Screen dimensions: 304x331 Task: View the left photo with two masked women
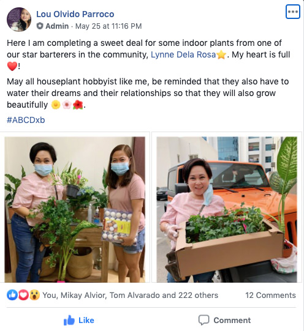pyautogui.click(x=75, y=209)
